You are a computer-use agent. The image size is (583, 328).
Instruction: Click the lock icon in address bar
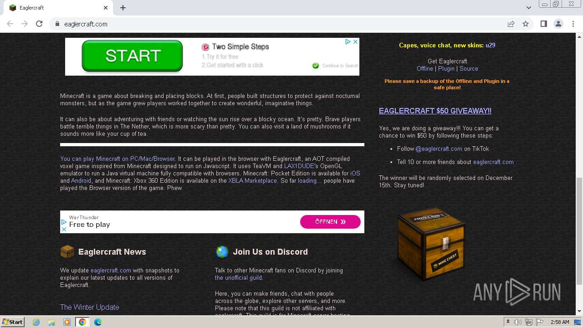(x=57, y=24)
